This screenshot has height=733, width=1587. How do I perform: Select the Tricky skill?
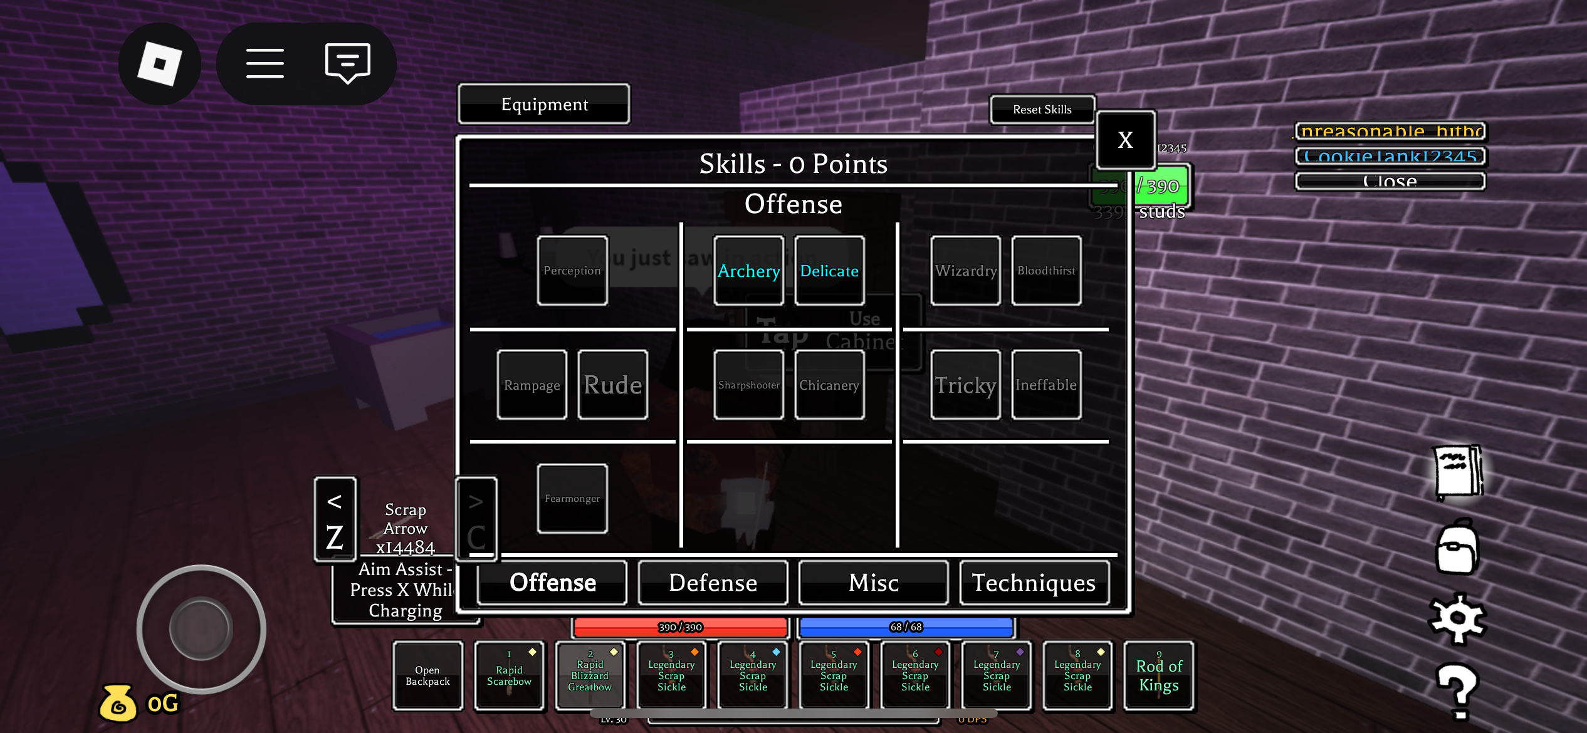(966, 385)
